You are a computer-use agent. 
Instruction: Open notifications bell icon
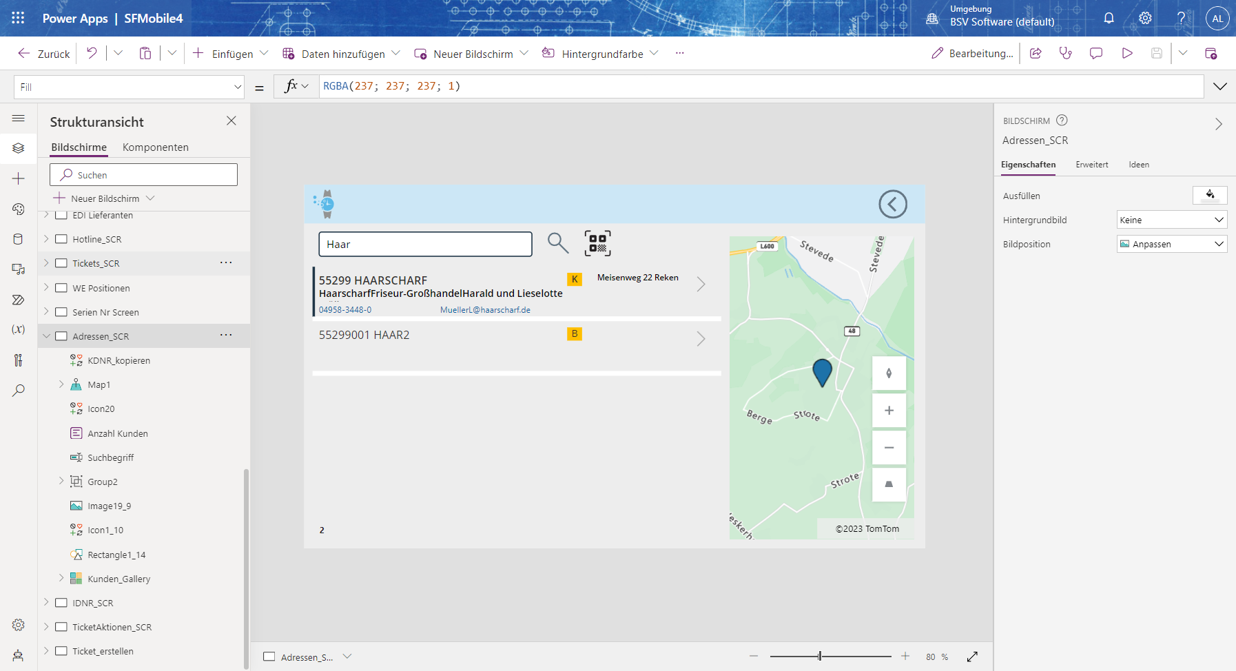(x=1109, y=19)
